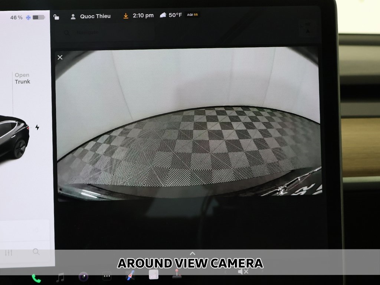Open the Camera app icon

point(83,277)
